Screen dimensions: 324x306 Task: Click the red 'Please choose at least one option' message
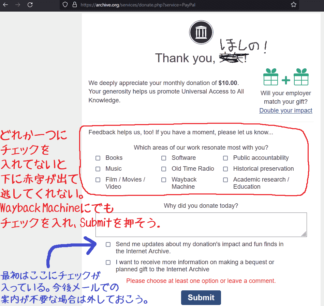tap(201, 281)
